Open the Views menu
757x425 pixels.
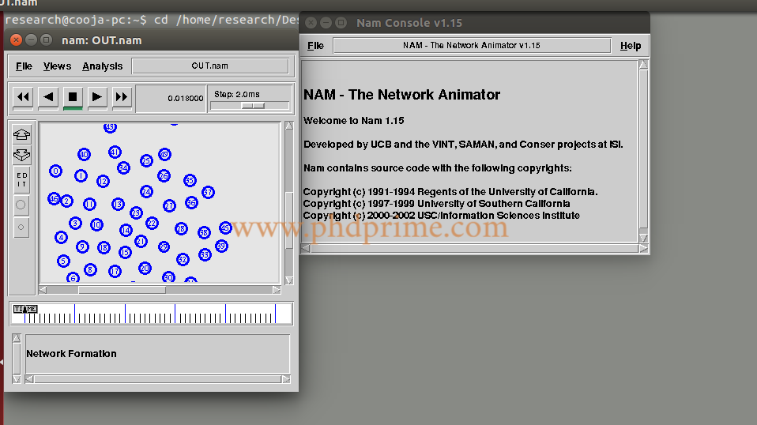pyautogui.click(x=57, y=66)
